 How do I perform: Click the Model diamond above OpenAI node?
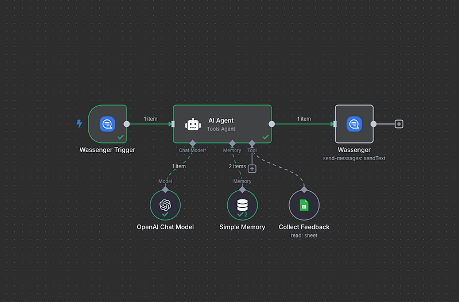(x=165, y=189)
